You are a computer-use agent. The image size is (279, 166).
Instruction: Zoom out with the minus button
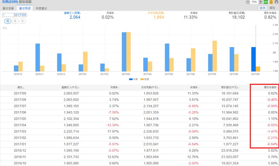pos(248,2)
